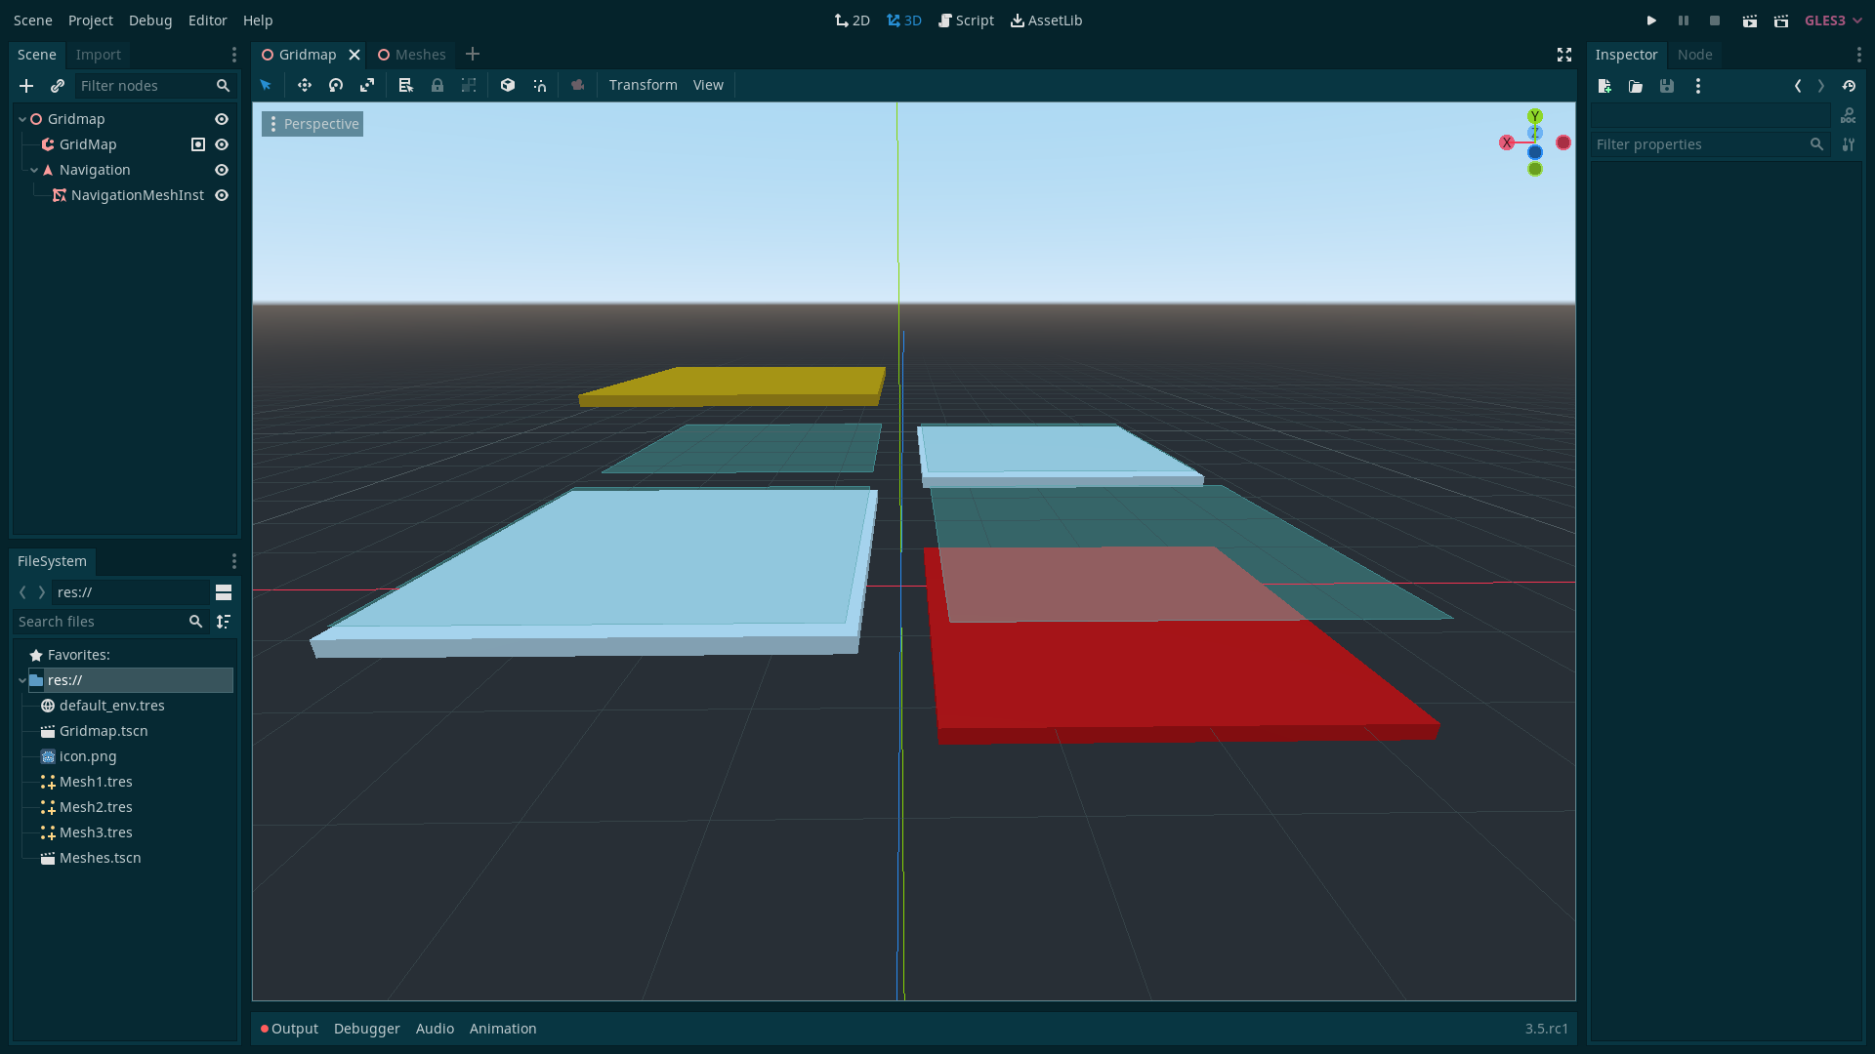Lock the selected node from editing
Image resolution: width=1875 pixels, height=1054 pixels.
(x=437, y=85)
